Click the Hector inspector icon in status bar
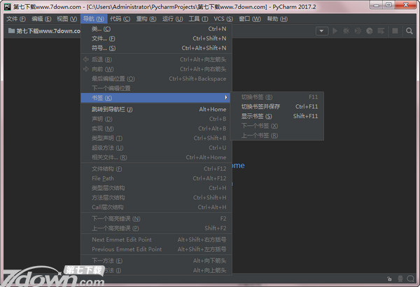Viewport: 420px width, 287px height. pos(400,279)
